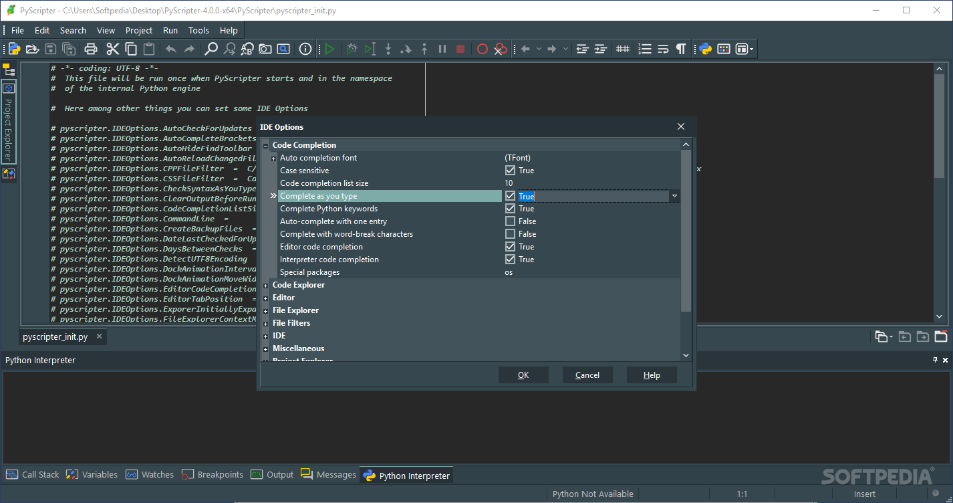Open the Code Explorer side panel icon
This screenshot has height=503, width=953.
click(9, 174)
